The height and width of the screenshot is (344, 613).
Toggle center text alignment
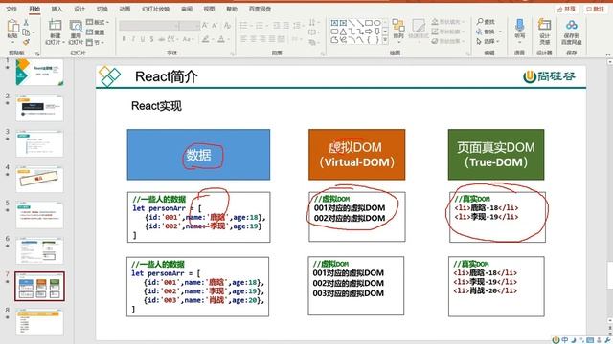253,39
